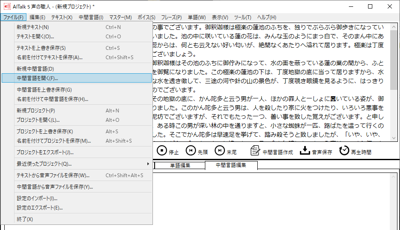This screenshot has width=400, height=230.
Task: Expand 最近使ったプロジェクト(Q) submenu arrow
Action: pyautogui.click(x=148, y=164)
